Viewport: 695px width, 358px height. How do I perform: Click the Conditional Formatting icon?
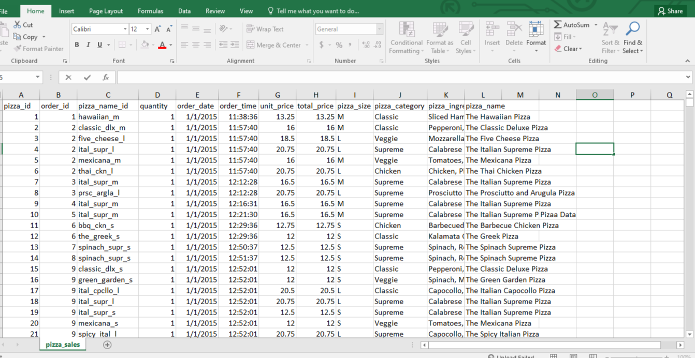pyautogui.click(x=407, y=30)
